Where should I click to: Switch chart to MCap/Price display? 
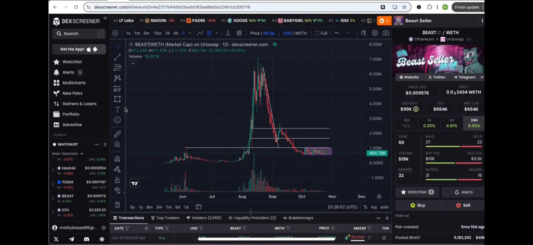262,33
